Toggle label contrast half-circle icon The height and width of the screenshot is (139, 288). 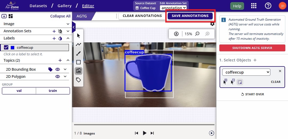(x=60, y=39)
